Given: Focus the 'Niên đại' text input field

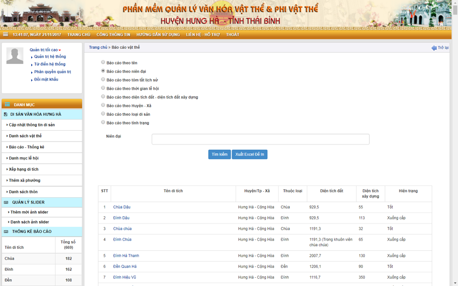Looking at the screenshot, I should click(260, 139).
